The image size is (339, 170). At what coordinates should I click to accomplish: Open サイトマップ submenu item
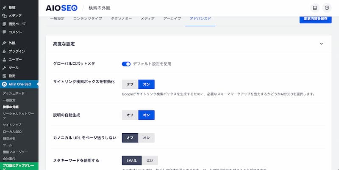(x=12, y=125)
